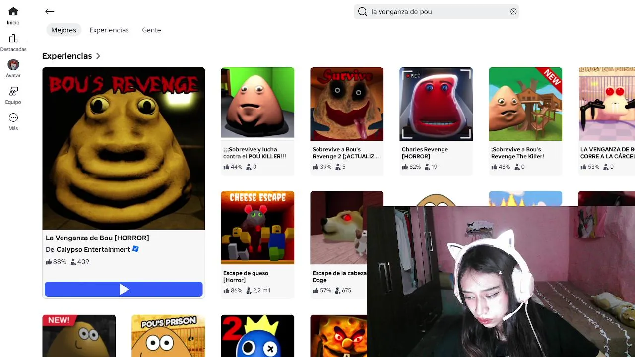
Task: Go to Inicio in the sidebar
Action: pyautogui.click(x=13, y=16)
